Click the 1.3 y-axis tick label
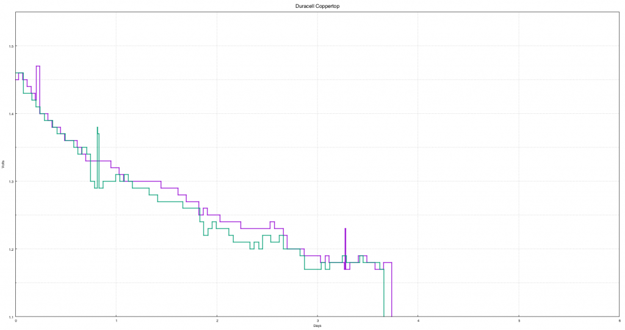 11,181
